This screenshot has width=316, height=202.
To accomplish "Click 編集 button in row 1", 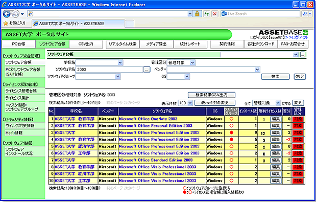I will click(276, 119).
